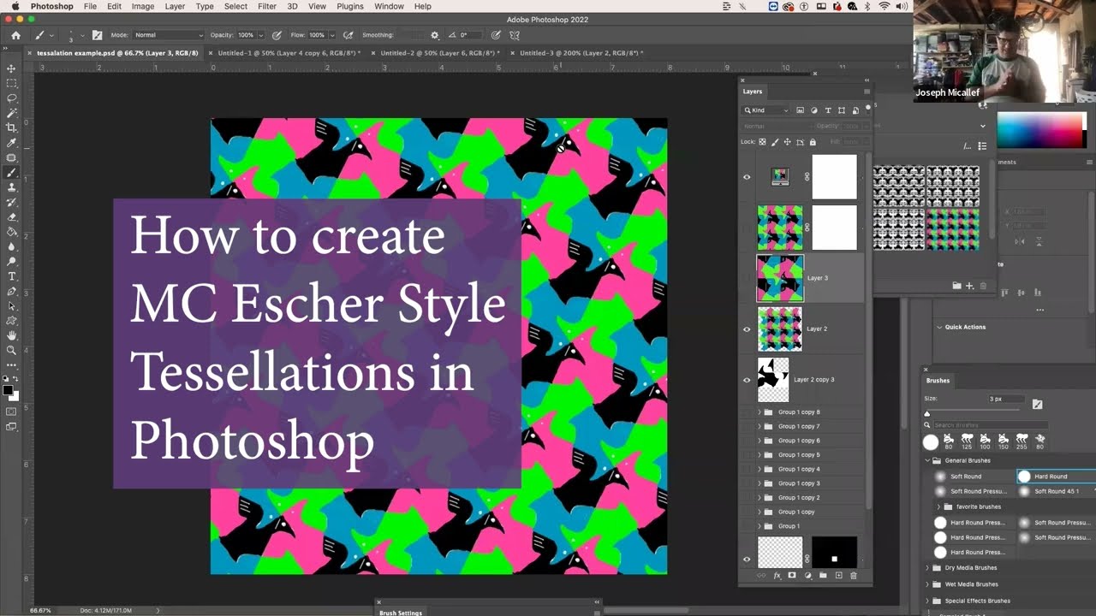
Task: Switch to Untitled-1 document tab
Action: coord(289,53)
